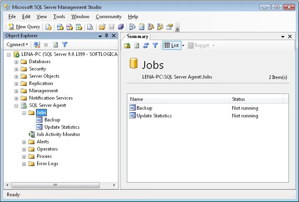Click the Properties Window toolbar icon
Screen dimensions: 299x202
[x=169, y=27]
